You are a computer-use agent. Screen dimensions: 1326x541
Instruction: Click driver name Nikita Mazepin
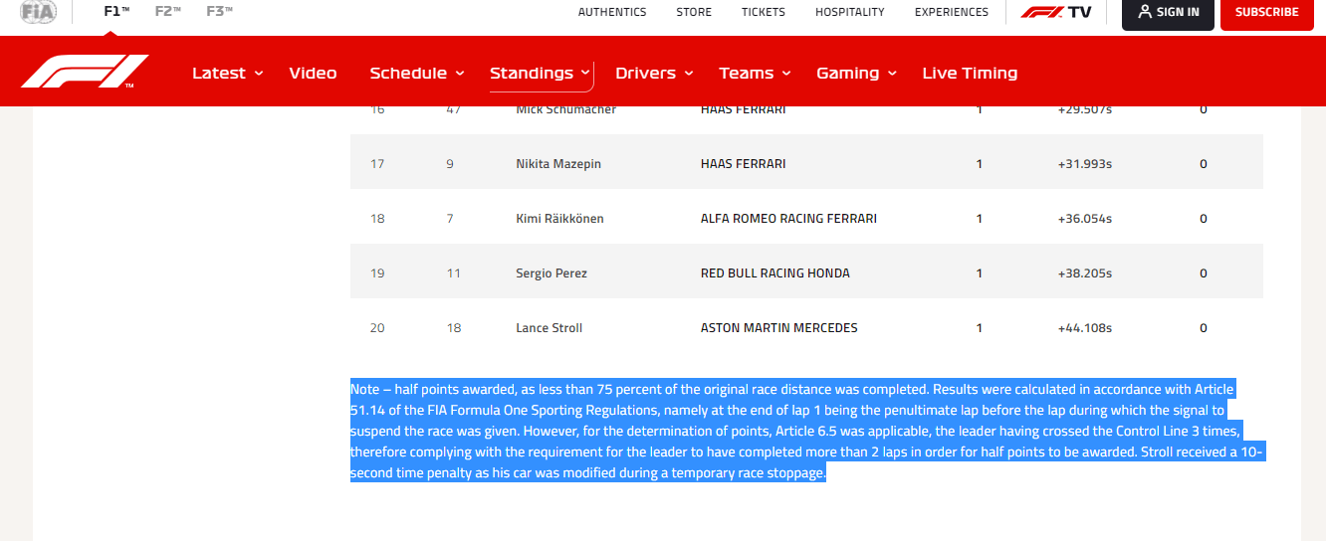(558, 164)
